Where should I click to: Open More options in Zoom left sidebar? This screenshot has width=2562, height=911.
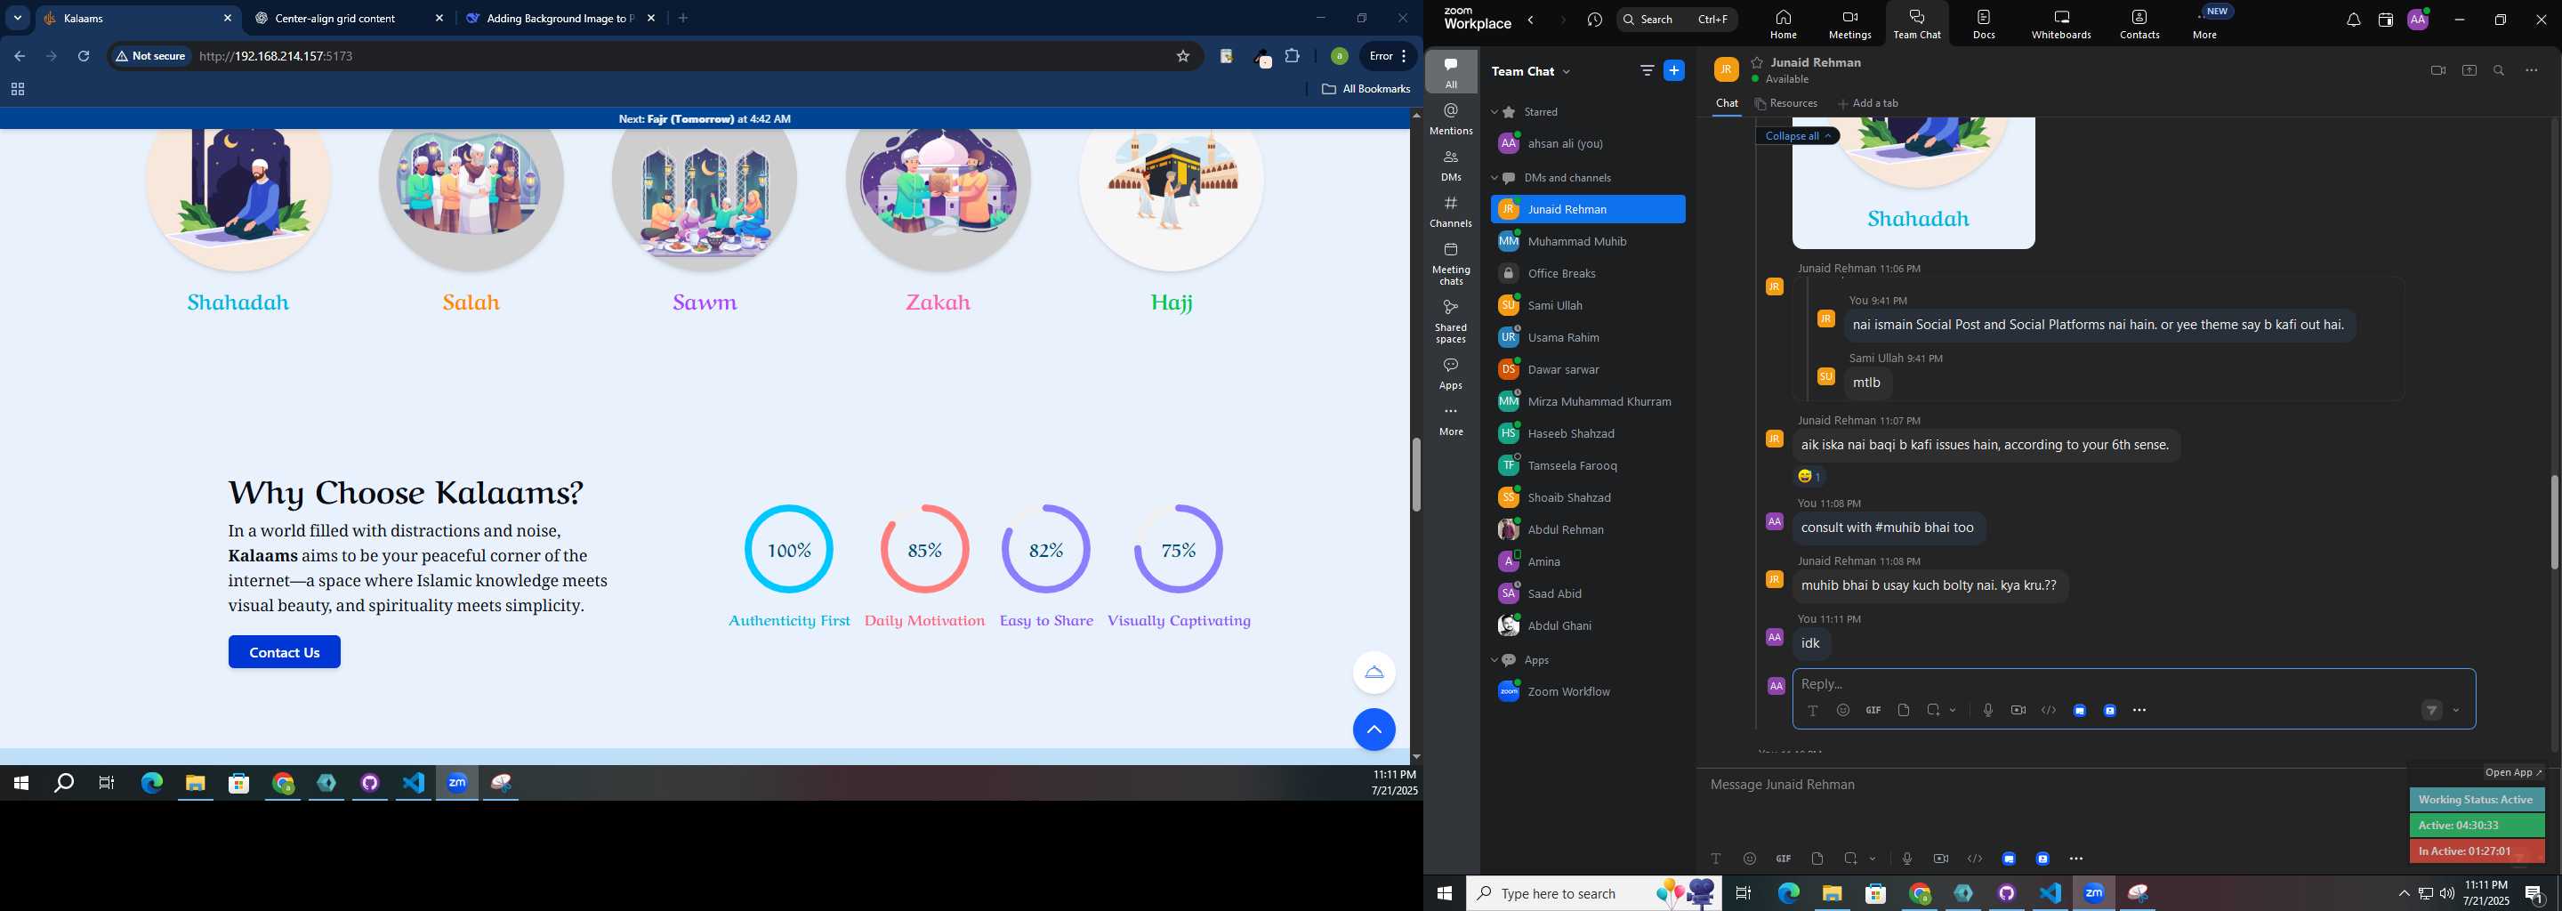pos(1451,421)
